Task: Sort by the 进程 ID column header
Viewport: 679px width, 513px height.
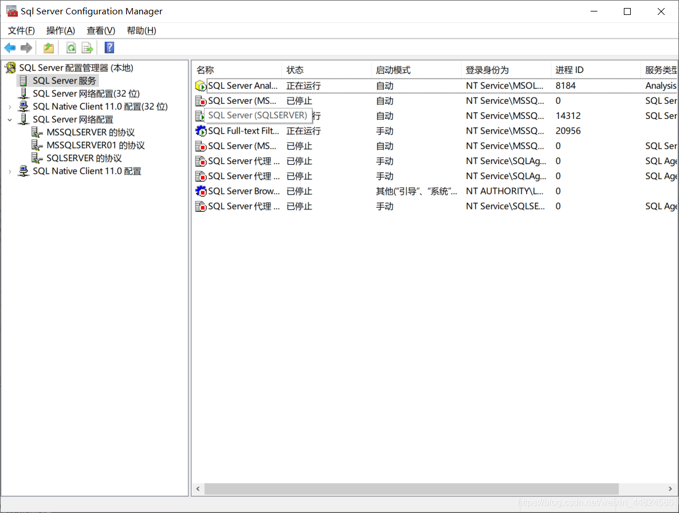Action: click(x=596, y=69)
